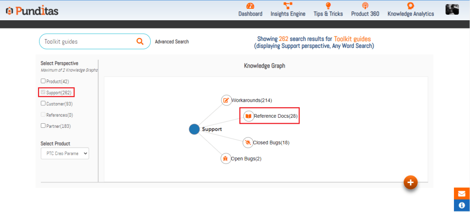Image resolution: width=470 pixels, height=212 pixels.
Task: Select the Reference Docs book icon
Action: coord(248,116)
